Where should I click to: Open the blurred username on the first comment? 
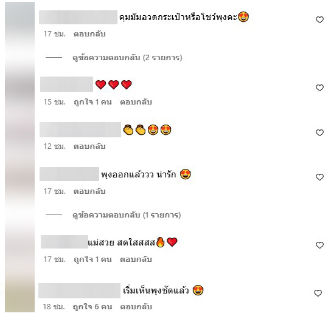(x=78, y=17)
